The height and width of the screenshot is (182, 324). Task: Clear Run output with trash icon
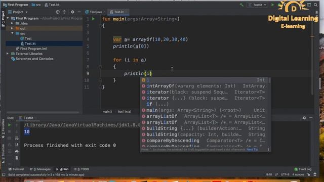click(17, 158)
